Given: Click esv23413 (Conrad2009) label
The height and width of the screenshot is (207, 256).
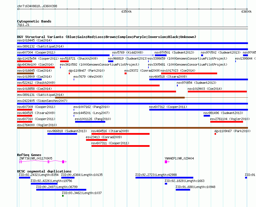Looking at the screenshot, I should pos(104,137).
